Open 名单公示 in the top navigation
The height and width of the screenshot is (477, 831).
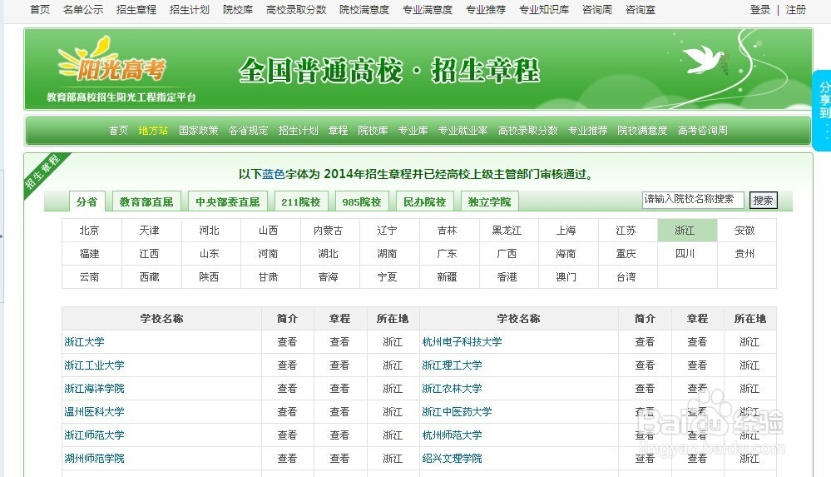(x=83, y=9)
